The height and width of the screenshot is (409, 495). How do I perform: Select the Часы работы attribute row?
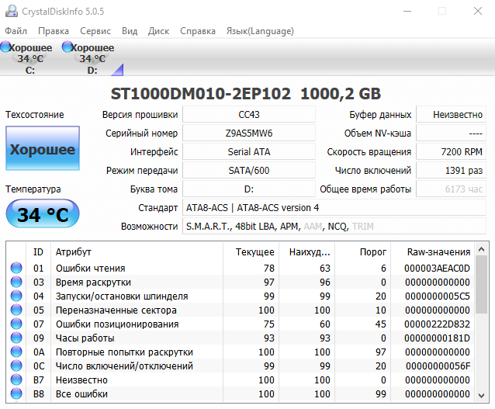[x=241, y=338]
